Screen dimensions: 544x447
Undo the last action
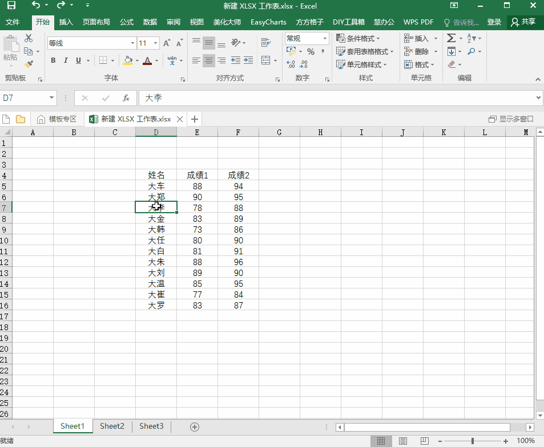click(36, 5)
